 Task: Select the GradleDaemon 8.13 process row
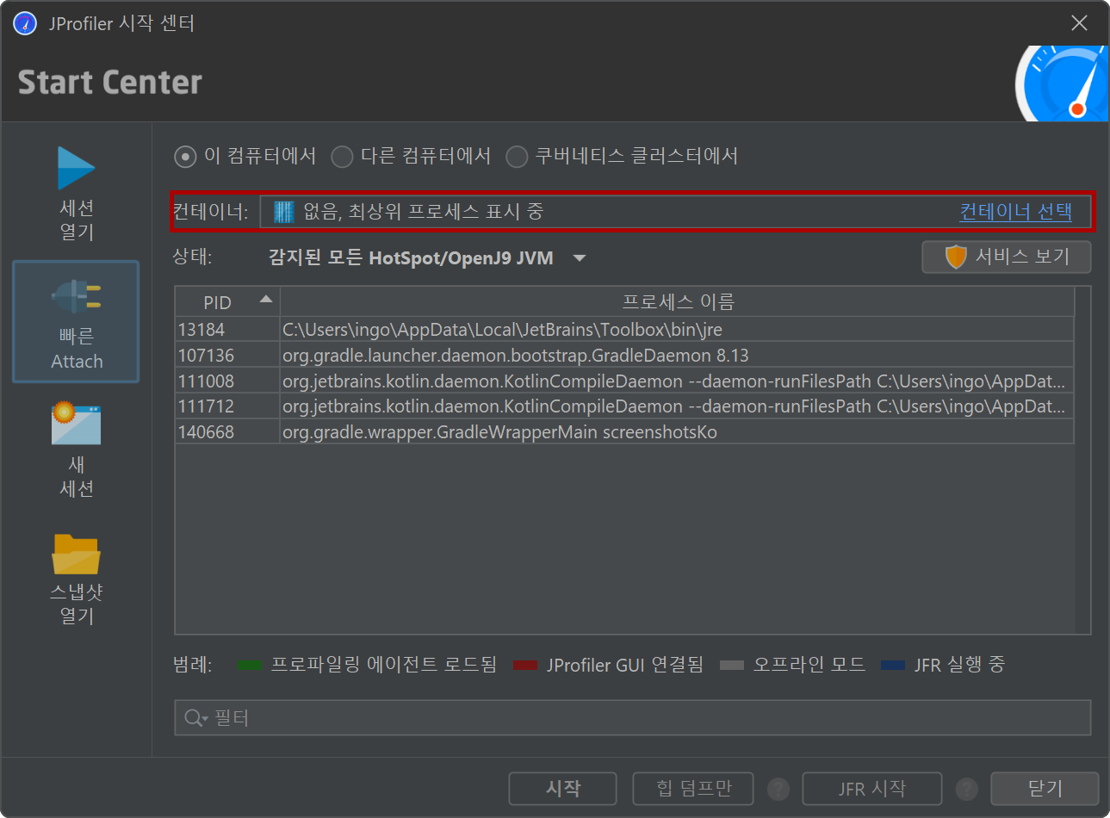[624, 355]
